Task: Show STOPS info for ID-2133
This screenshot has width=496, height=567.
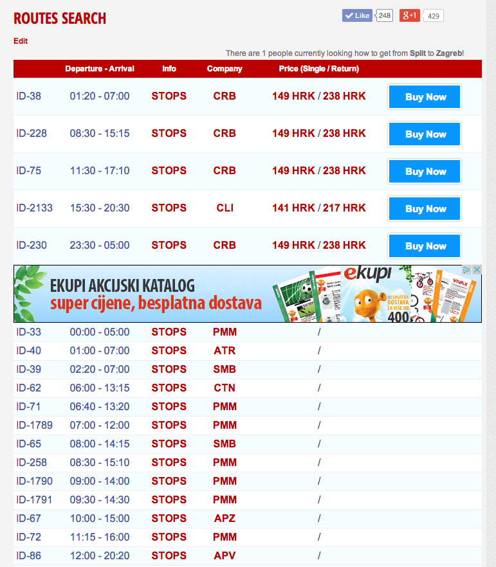Action: 169,208
